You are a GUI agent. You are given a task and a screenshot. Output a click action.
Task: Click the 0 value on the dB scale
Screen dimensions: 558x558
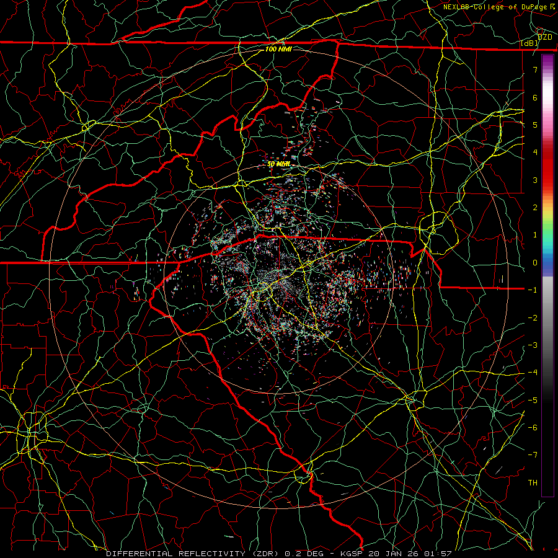[x=535, y=263]
